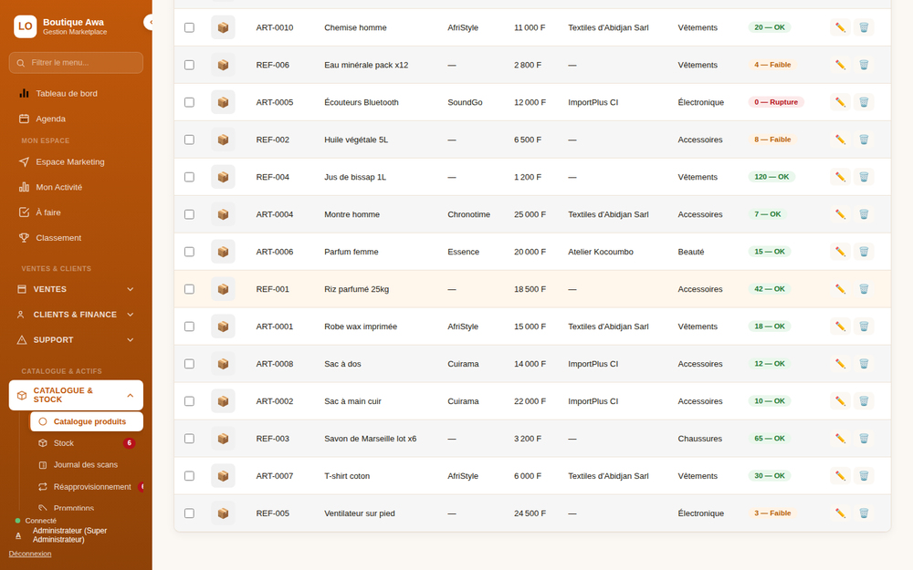Open Journal des scans page
Screen dimensions: 913x570
(x=86, y=465)
